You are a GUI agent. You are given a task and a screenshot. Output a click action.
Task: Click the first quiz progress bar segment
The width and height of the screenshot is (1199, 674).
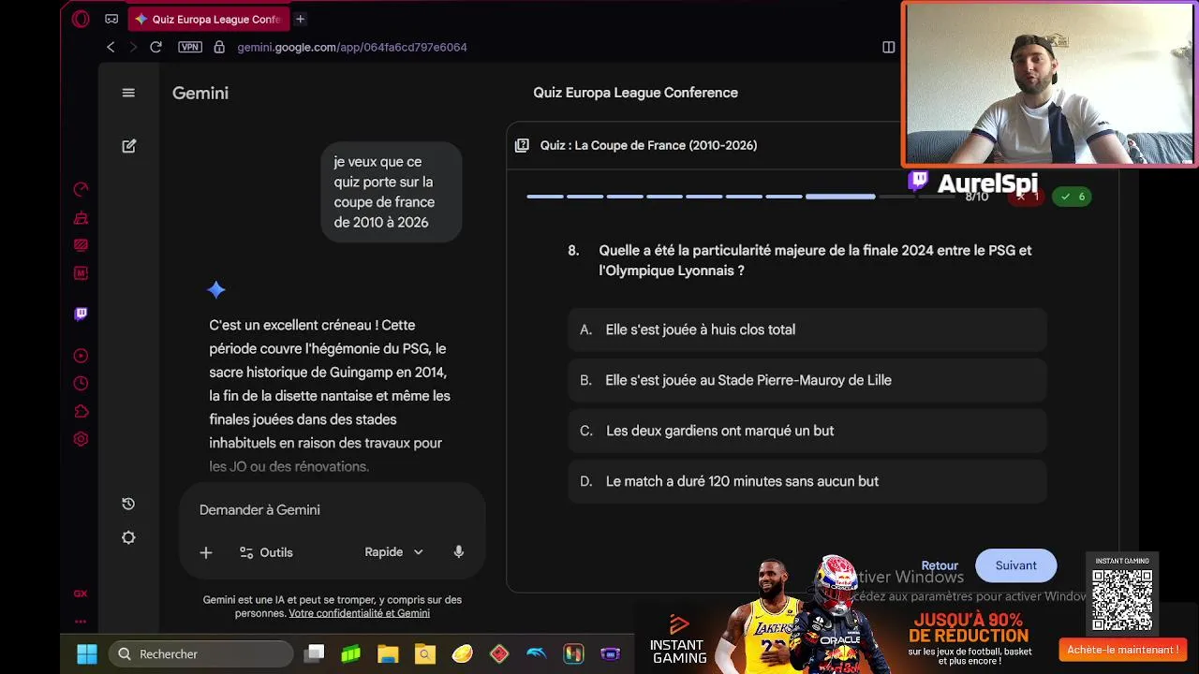coord(545,197)
